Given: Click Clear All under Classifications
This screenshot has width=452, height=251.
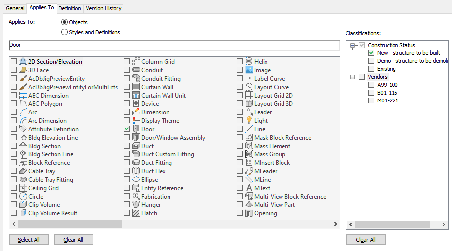Looking at the screenshot, I should coord(365,240).
